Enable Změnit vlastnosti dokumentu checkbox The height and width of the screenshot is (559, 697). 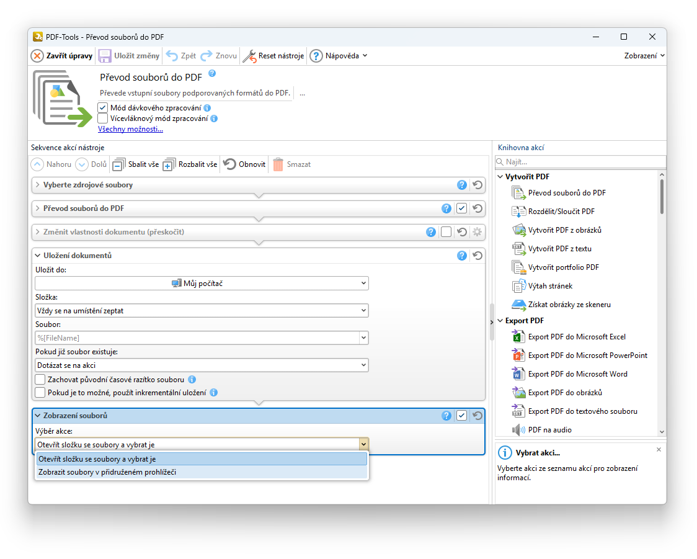[x=446, y=232]
